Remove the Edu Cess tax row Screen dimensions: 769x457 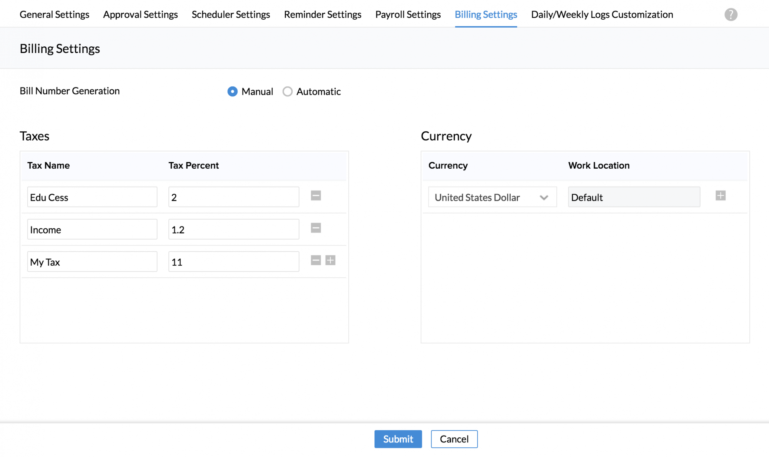(x=316, y=195)
